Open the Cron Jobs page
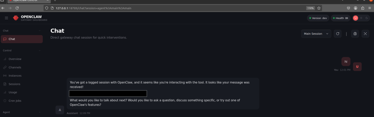 (15, 101)
